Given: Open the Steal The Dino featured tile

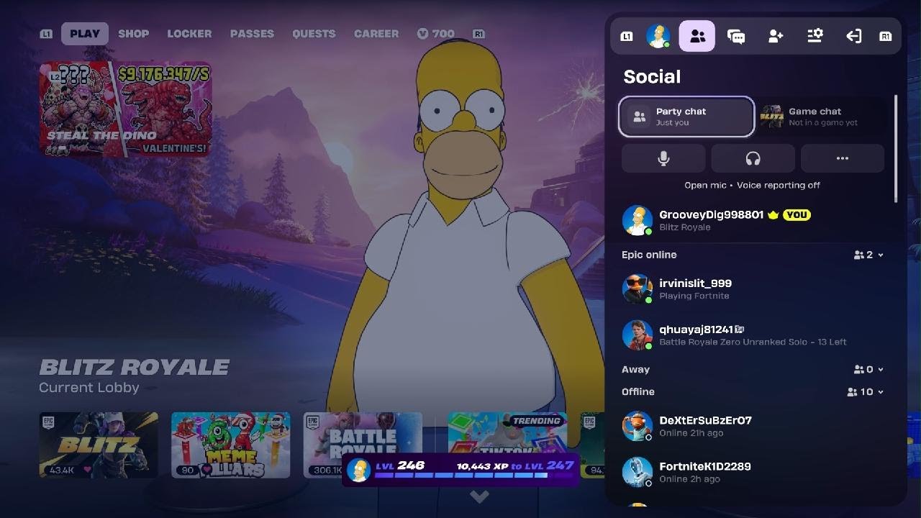Looking at the screenshot, I should click(x=125, y=109).
